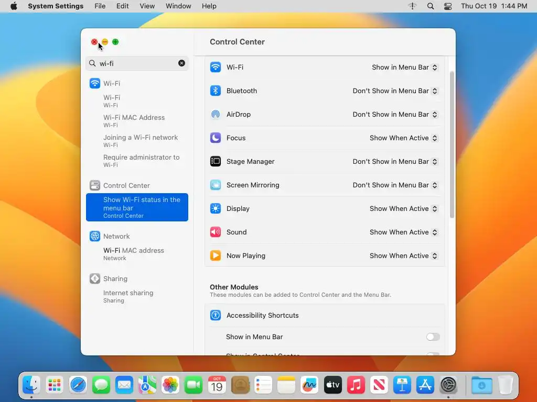The height and width of the screenshot is (402, 537).
Task: Click the Sharing sidebar icon
Action: tap(95, 278)
